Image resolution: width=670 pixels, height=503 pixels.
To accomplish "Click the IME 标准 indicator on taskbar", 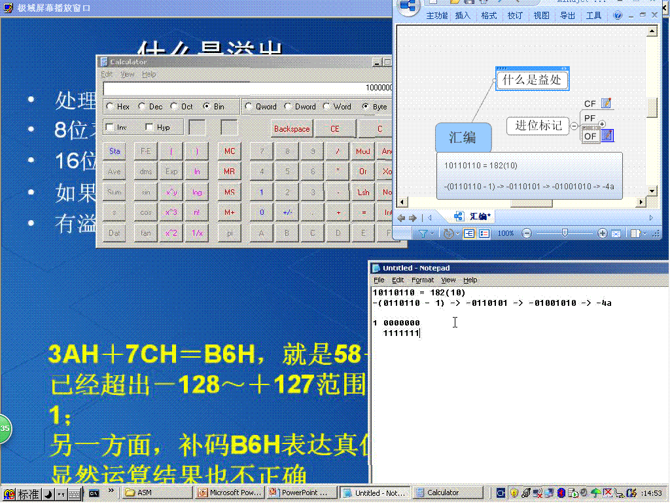I will coord(29,494).
